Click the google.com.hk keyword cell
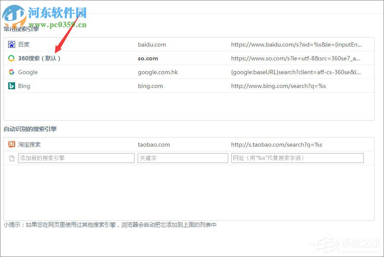Screen dimensions: 384x257 pyautogui.click(x=158, y=72)
